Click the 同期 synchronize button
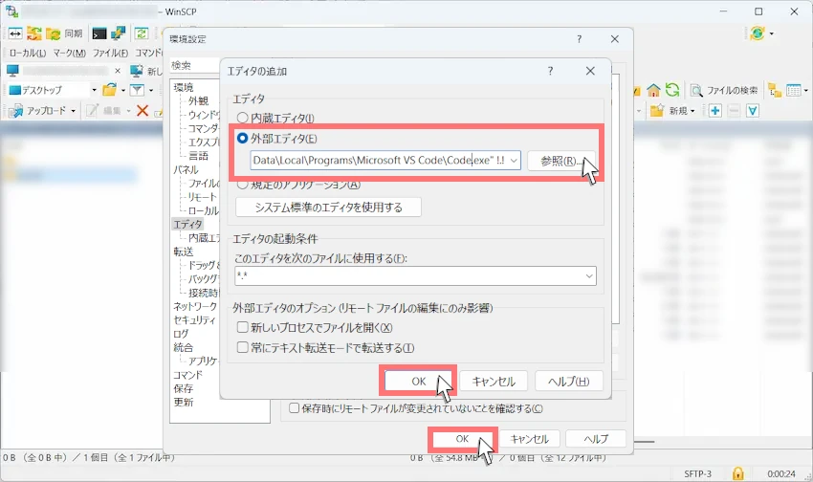 click(64, 33)
